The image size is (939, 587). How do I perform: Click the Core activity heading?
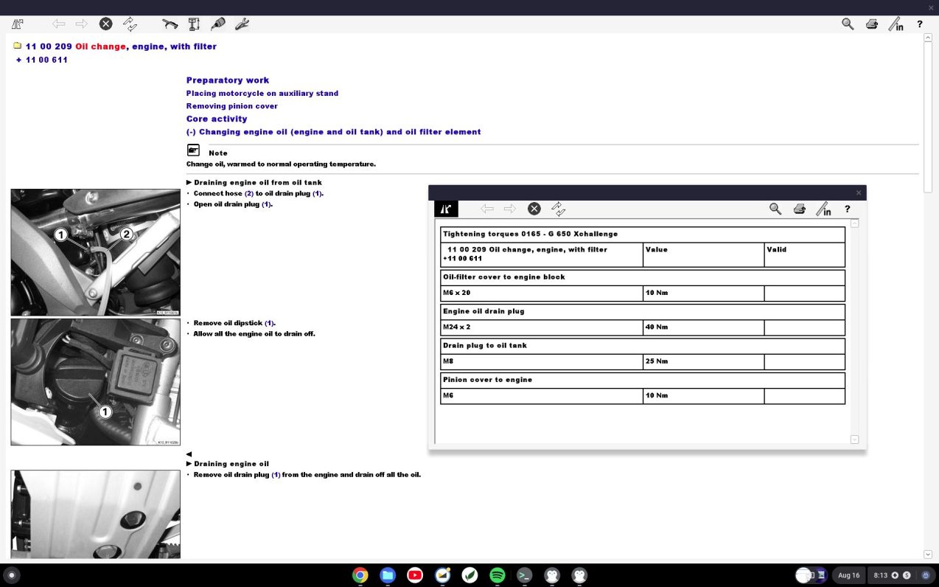pyautogui.click(x=217, y=119)
